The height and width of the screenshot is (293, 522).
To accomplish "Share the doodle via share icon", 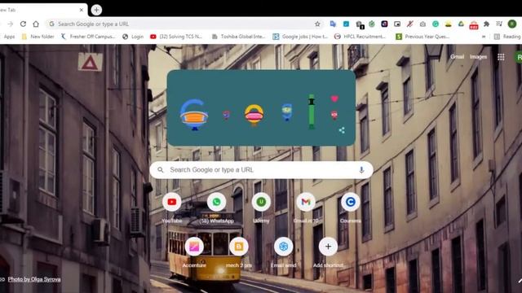I will point(342,130).
